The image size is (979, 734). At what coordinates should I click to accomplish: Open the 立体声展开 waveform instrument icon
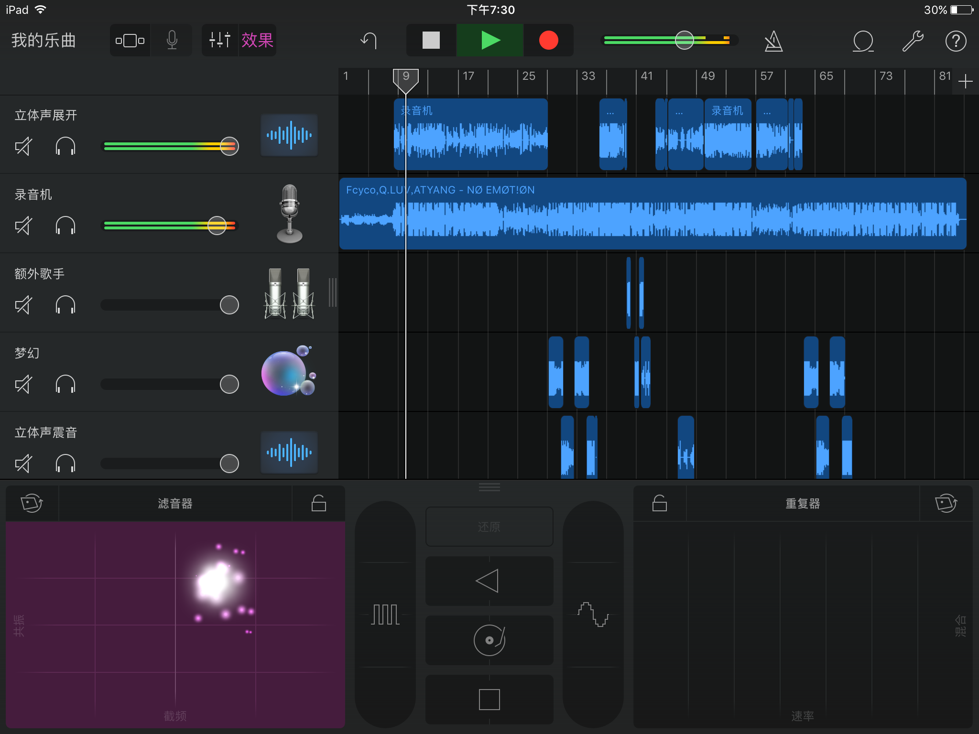coord(289,135)
